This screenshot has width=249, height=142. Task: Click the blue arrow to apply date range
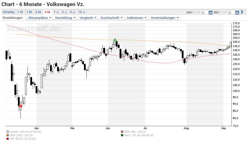pos(242,12)
